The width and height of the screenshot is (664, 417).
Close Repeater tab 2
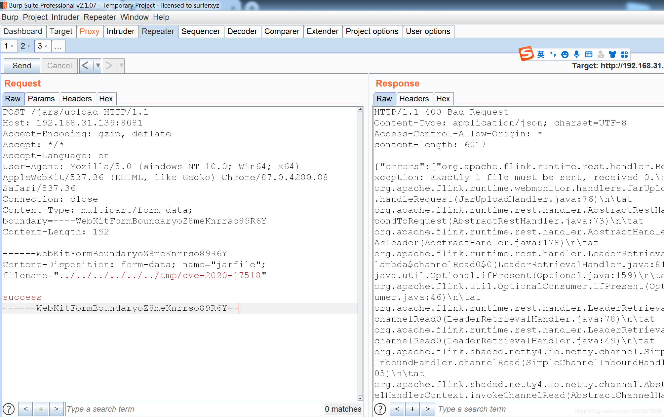[x=29, y=46]
